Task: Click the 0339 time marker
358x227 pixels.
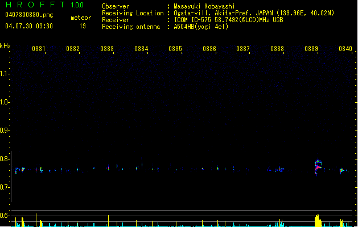Action: (x=311, y=49)
